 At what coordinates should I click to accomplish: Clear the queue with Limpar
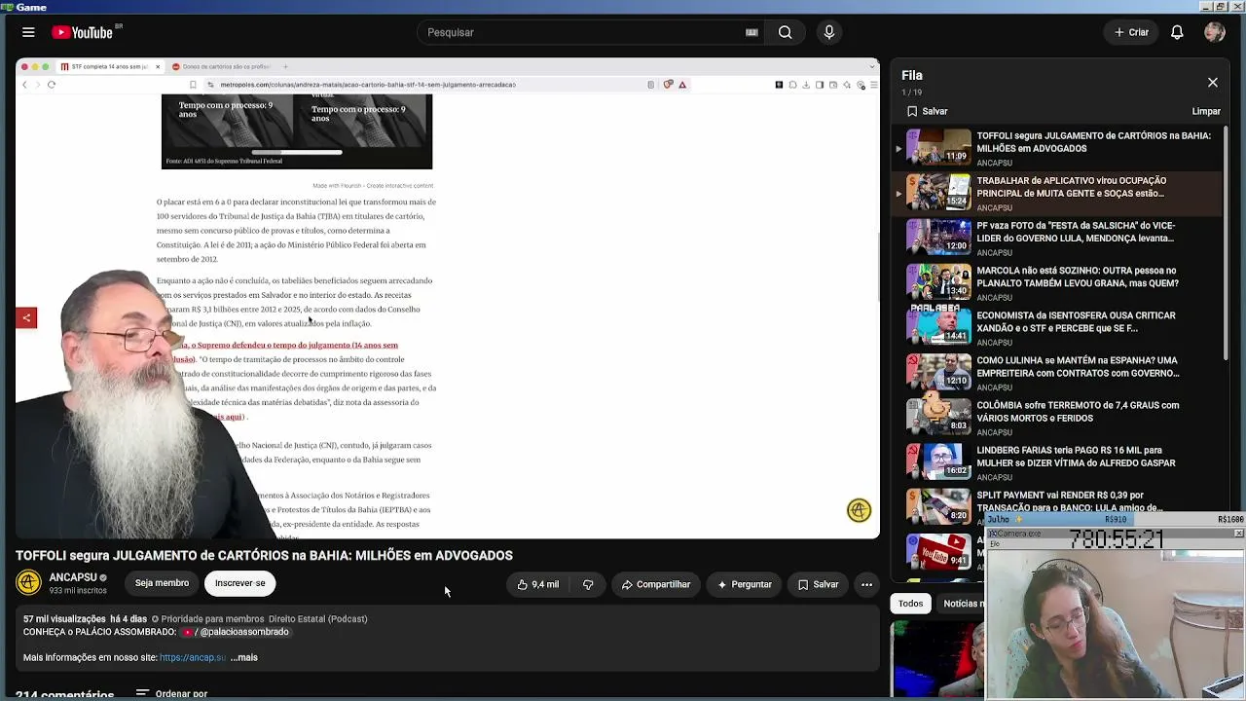pyautogui.click(x=1206, y=111)
